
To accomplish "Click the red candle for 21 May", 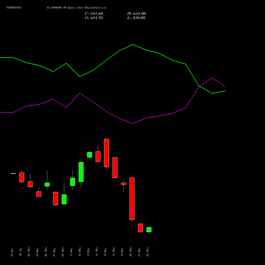I will click(140, 228).
